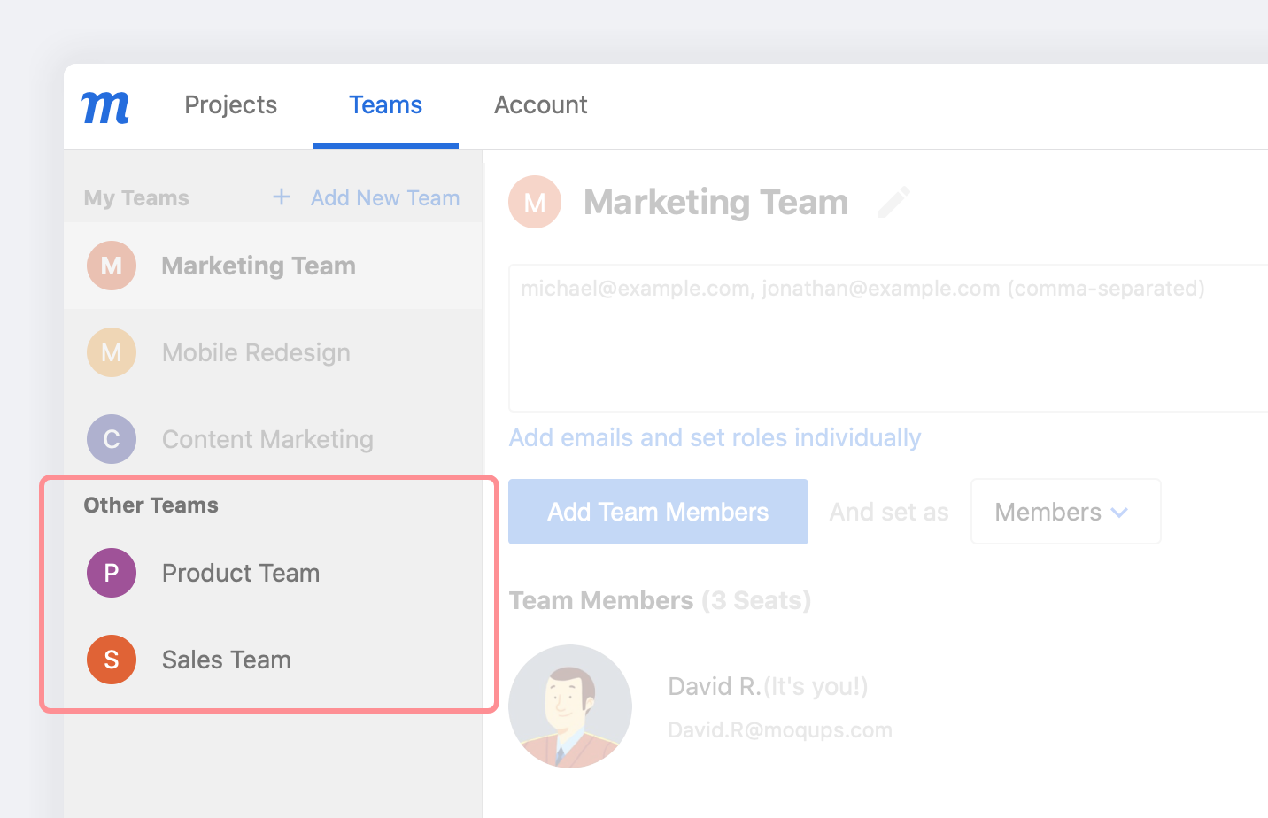
Task: Click the Add New Team link
Action: 384,197
